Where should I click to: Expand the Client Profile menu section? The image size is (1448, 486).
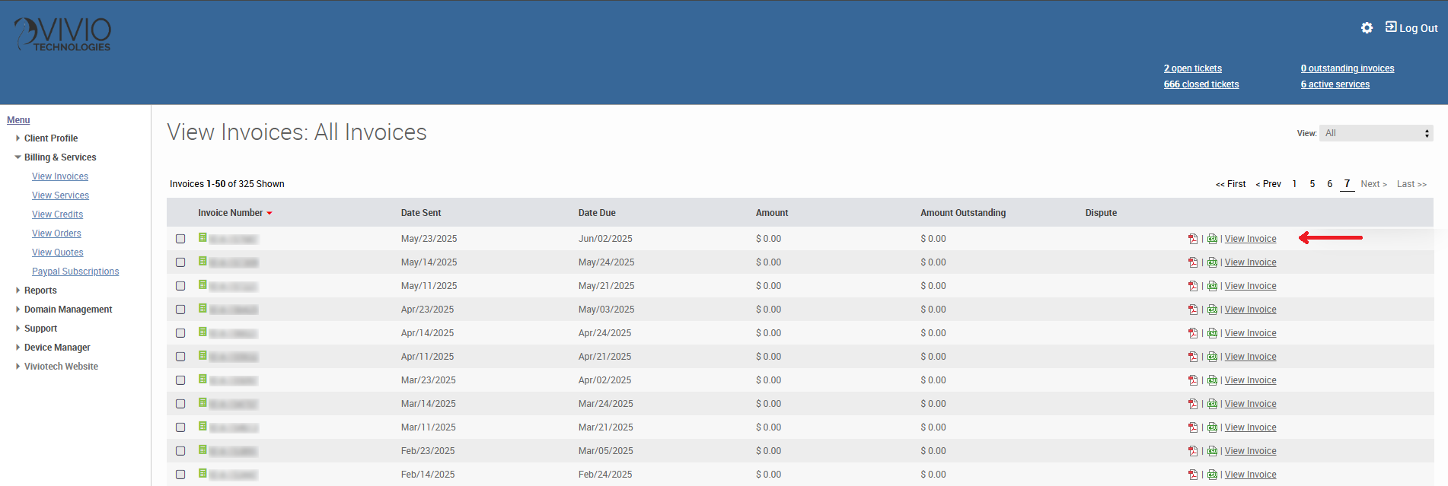click(50, 138)
